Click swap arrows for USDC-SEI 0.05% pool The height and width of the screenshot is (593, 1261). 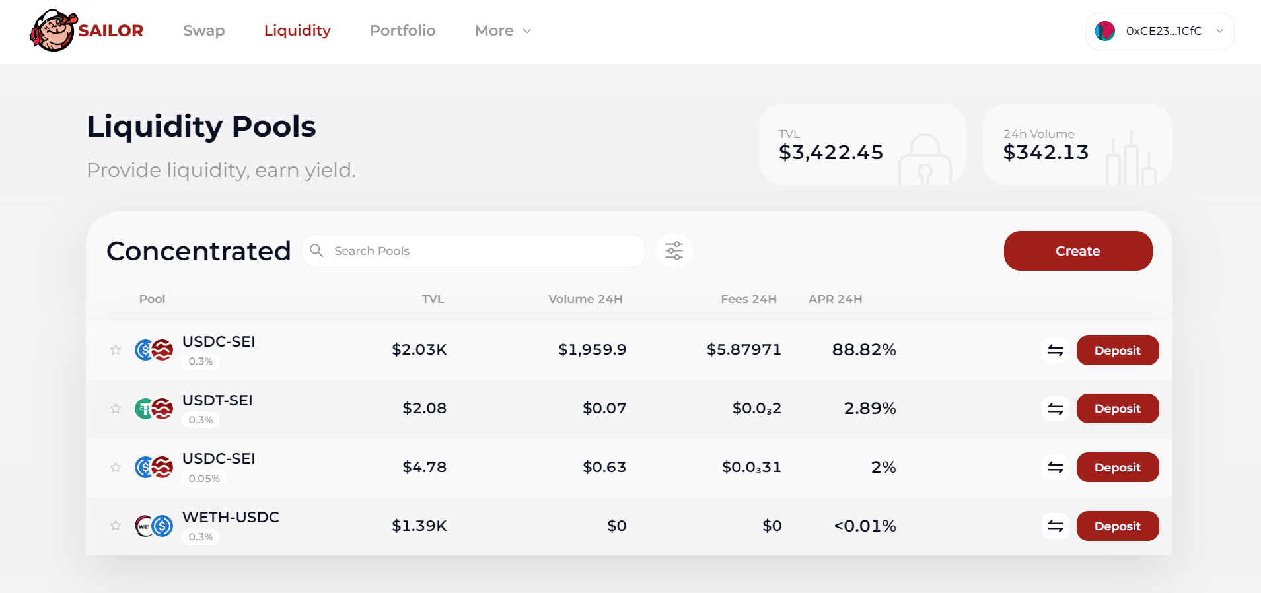click(x=1056, y=468)
